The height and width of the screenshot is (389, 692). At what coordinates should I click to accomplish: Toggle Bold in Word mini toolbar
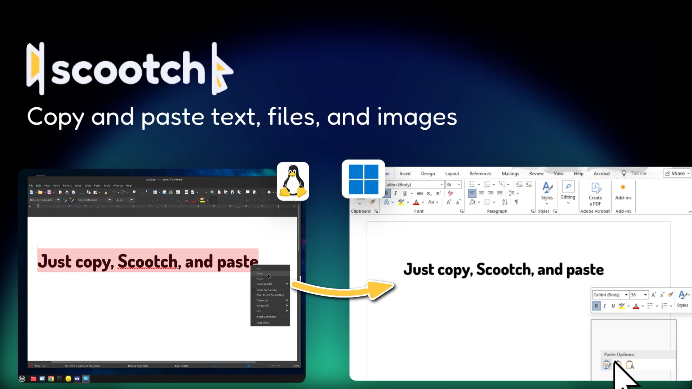[x=596, y=306]
